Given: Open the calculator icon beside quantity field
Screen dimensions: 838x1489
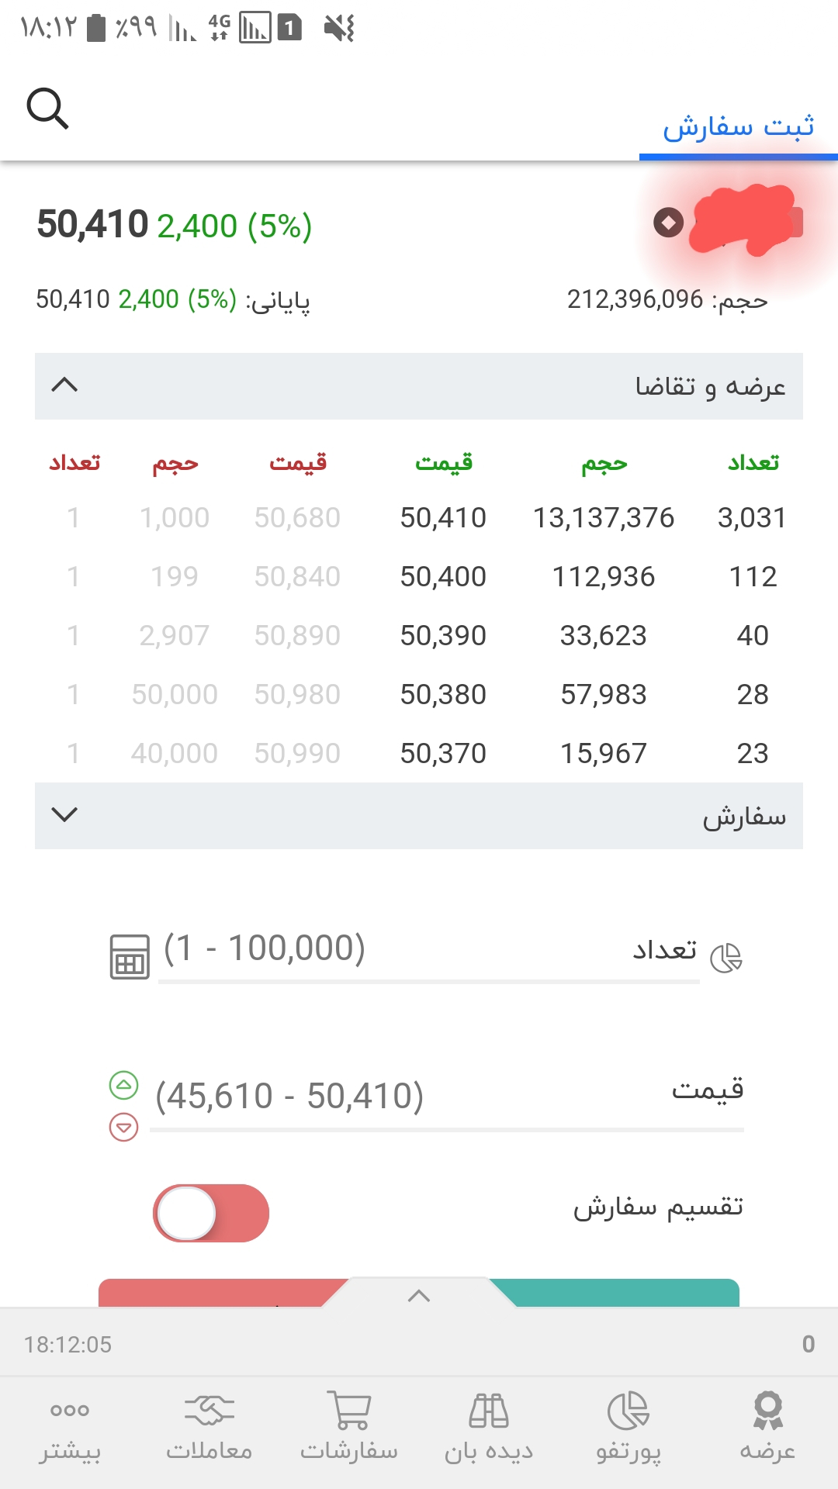Looking at the screenshot, I should click(130, 956).
